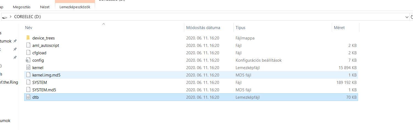
Task: Click the aml_autoscript file icon
Action: 28,45
